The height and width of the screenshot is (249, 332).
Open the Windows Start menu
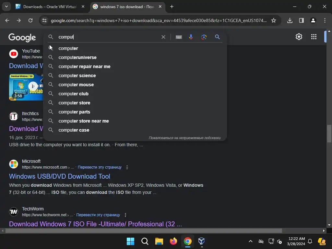[x=130, y=241]
